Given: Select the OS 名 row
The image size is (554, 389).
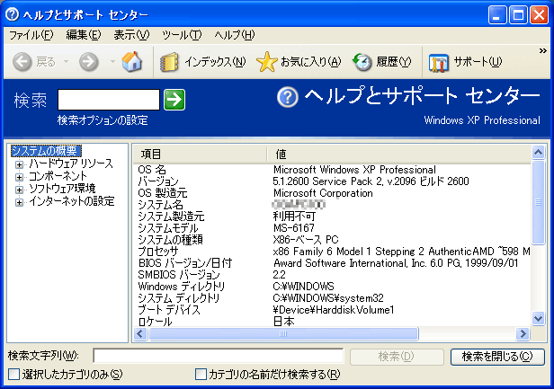Looking at the screenshot, I should pyautogui.click(x=332, y=170).
